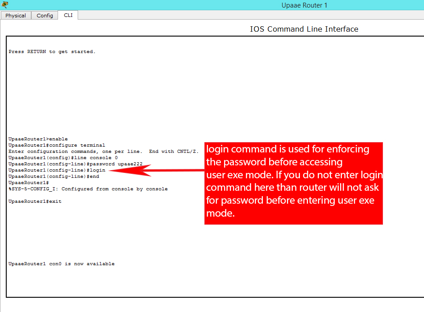Switch to the Physical tab

click(x=16, y=16)
